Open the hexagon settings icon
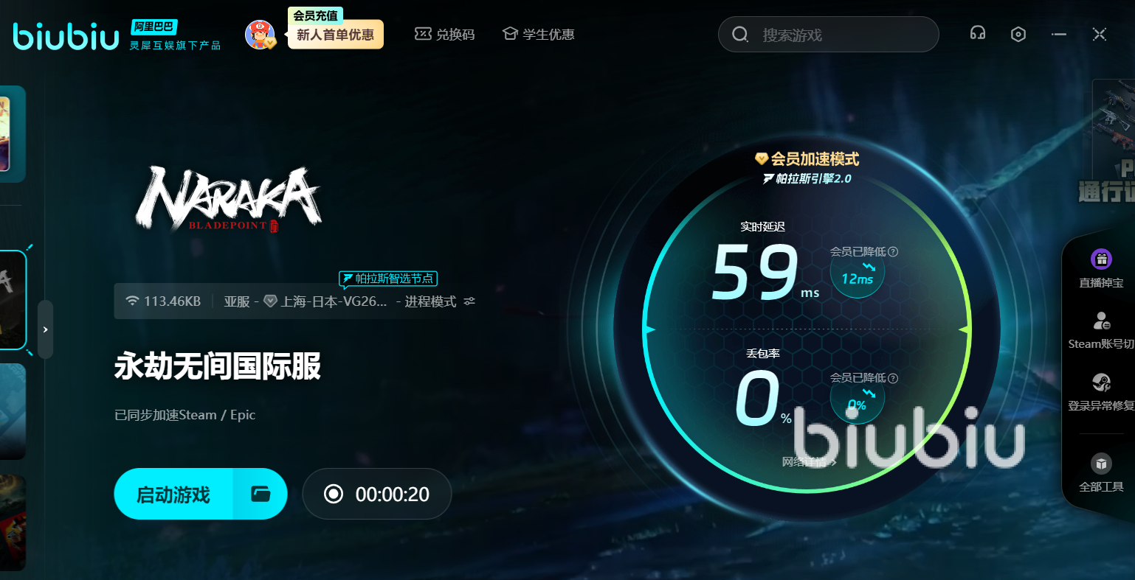This screenshot has width=1135, height=580. (x=1018, y=34)
